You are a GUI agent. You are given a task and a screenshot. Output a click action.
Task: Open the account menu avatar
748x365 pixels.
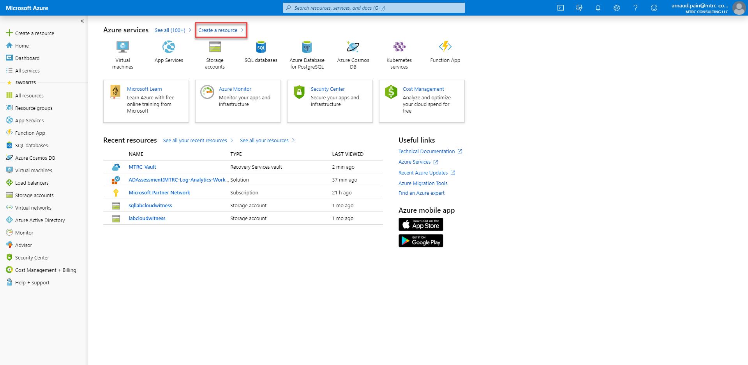(x=739, y=8)
